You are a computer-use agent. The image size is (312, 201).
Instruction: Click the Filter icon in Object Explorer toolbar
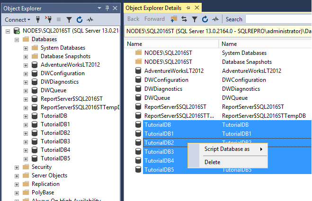(x=69, y=20)
